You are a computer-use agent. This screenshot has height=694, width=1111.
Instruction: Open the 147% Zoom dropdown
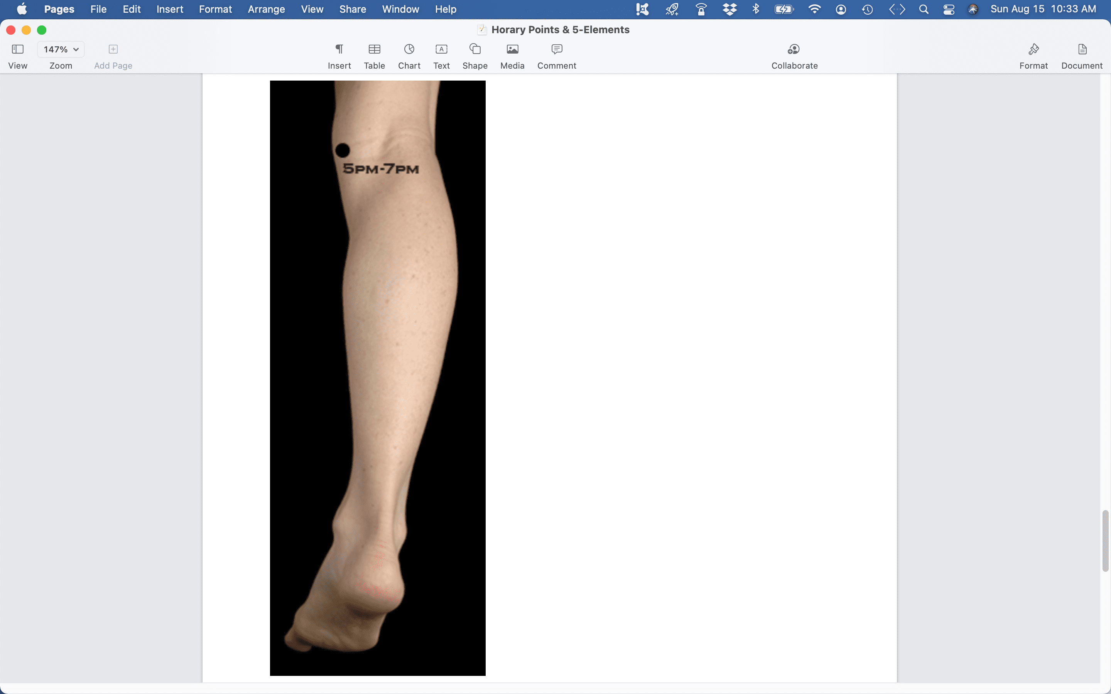(x=61, y=49)
